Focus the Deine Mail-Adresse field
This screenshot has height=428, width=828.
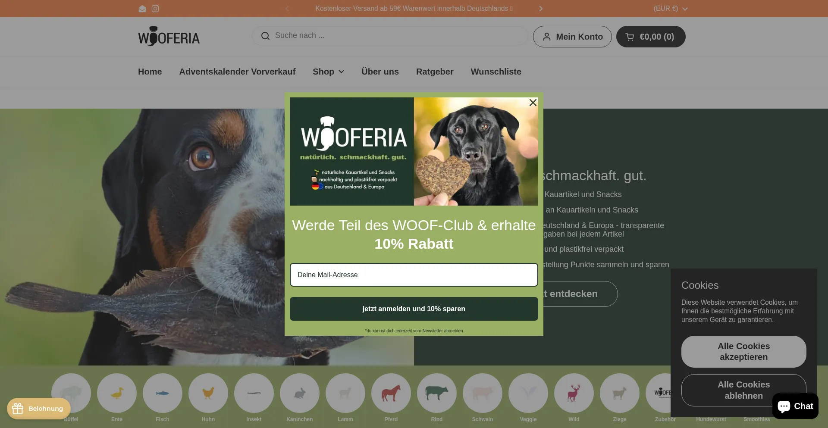coord(414,275)
